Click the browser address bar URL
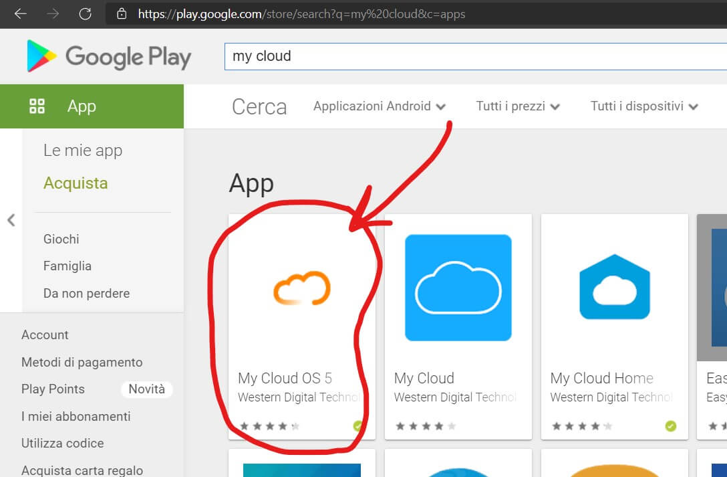The height and width of the screenshot is (477, 727). pos(301,13)
